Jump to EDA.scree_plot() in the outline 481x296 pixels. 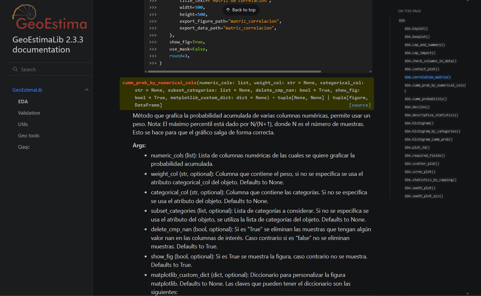(420, 172)
